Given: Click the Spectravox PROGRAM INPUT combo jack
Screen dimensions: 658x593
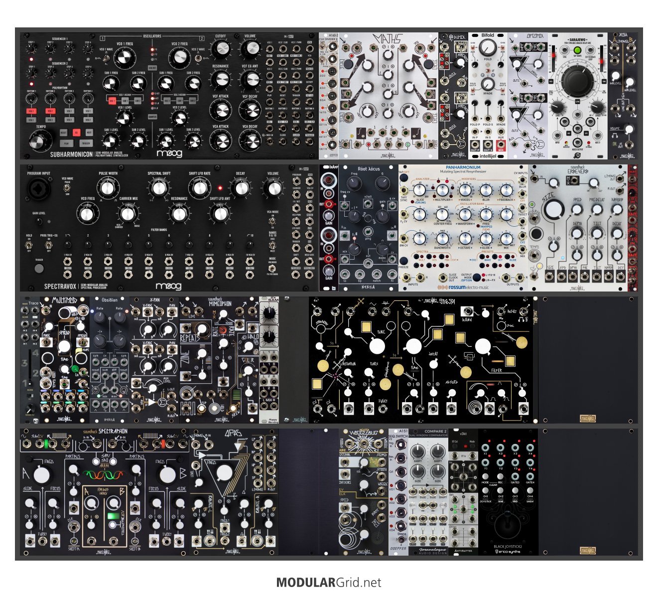Looking at the screenshot, I should coord(39,187).
